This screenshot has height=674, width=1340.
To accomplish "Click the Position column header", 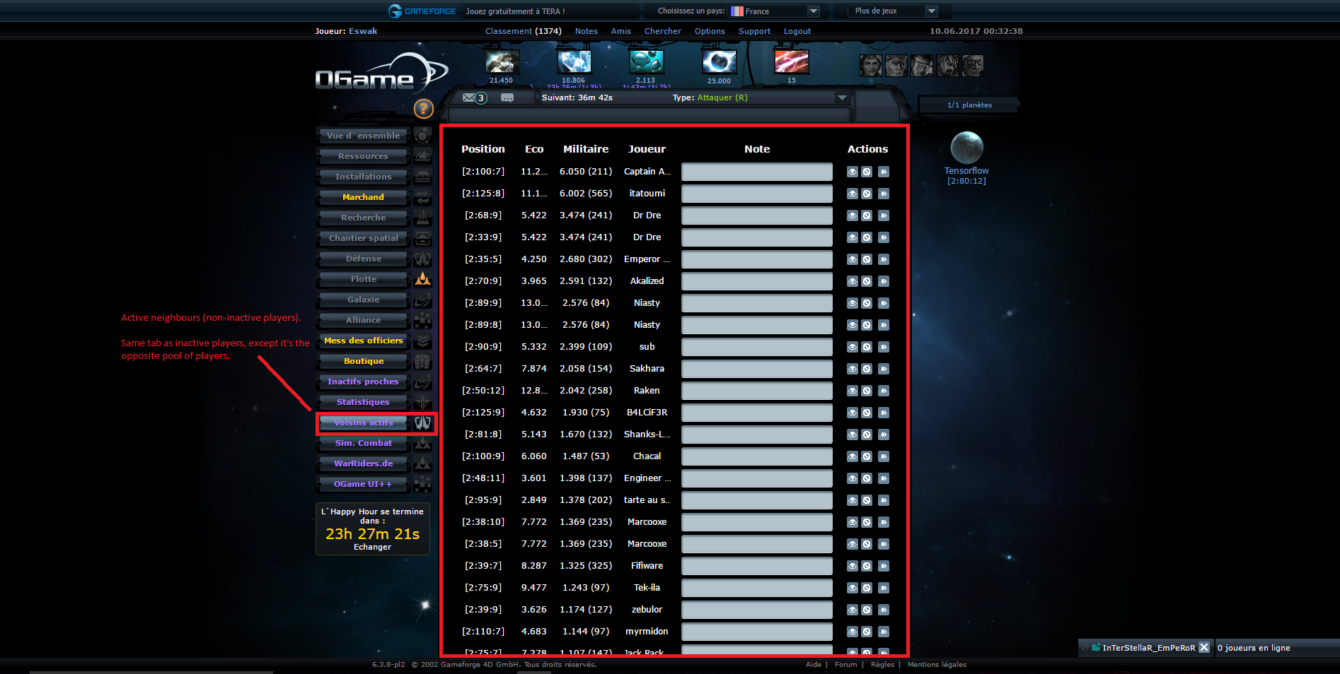I will coord(483,149).
